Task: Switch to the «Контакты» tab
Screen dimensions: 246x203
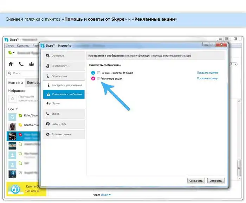Action: (x=16, y=83)
